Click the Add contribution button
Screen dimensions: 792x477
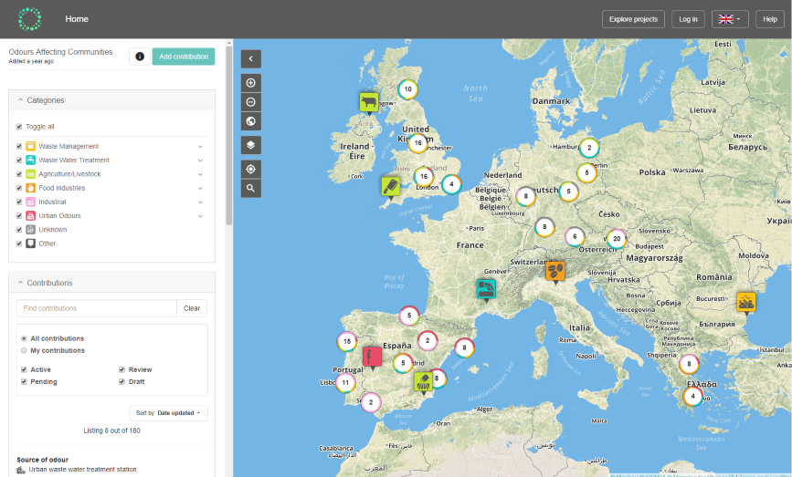184,57
